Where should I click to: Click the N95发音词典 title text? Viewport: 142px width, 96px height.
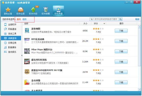click(x=38, y=39)
